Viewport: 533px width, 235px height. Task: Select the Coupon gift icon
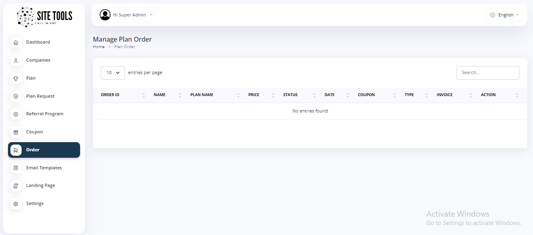pyautogui.click(x=16, y=132)
